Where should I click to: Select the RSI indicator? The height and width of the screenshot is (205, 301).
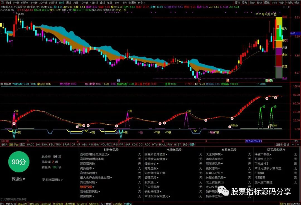tap(115, 145)
